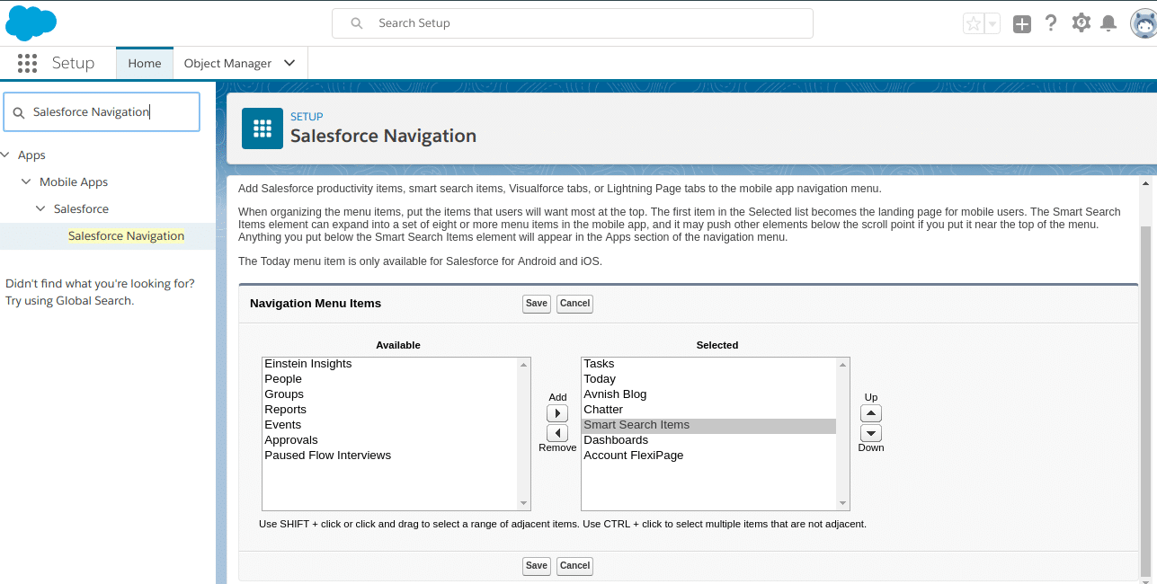1157x584 pixels.
Task: Open the Global Actions plus icon
Action: pos(1022,24)
